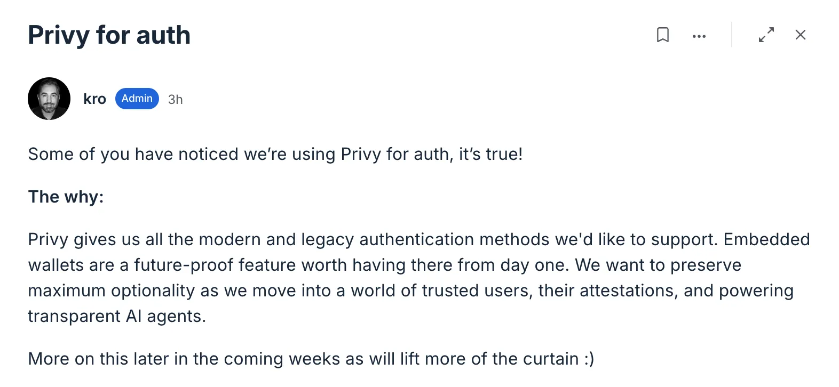Bookmark the Privy for auth post
The height and width of the screenshot is (387, 839).
coord(662,35)
